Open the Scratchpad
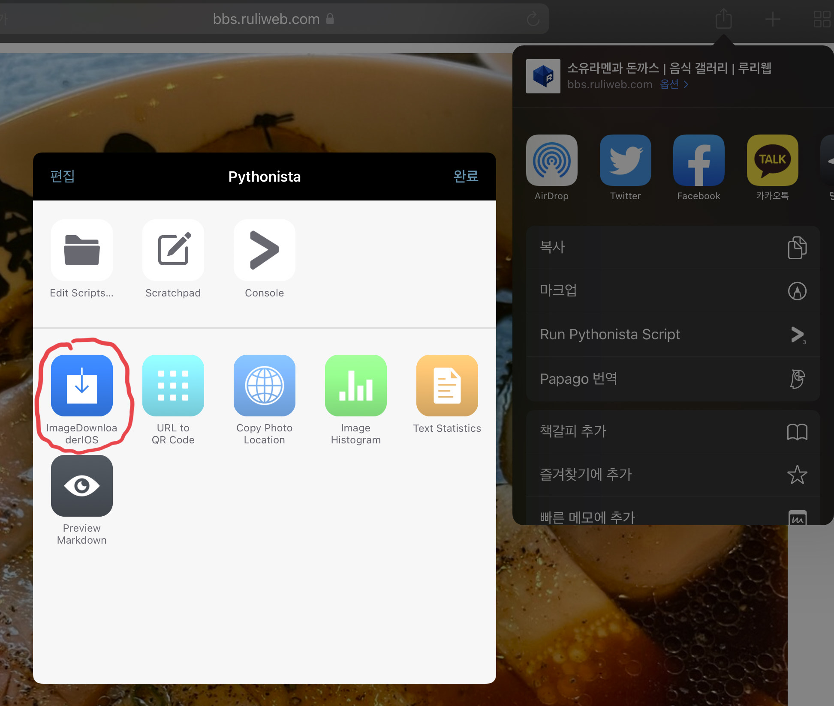 pyautogui.click(x=173, y=250)
